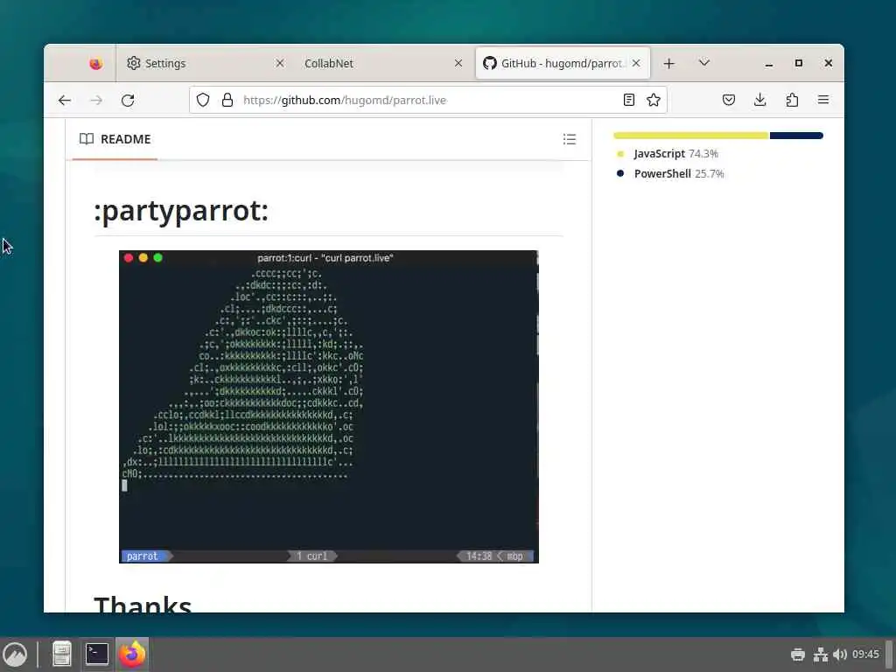
Task: Open the file manager in taskbar
Action: tap(62, 654)
